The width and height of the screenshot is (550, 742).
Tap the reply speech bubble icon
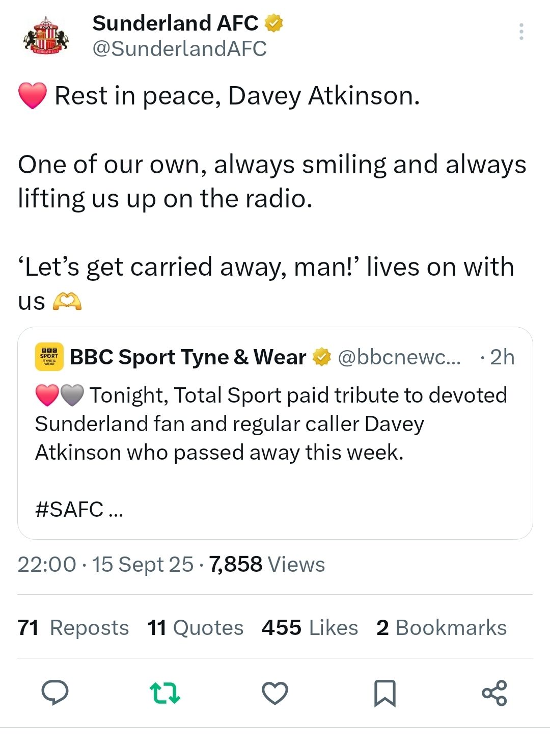point(55,693)
